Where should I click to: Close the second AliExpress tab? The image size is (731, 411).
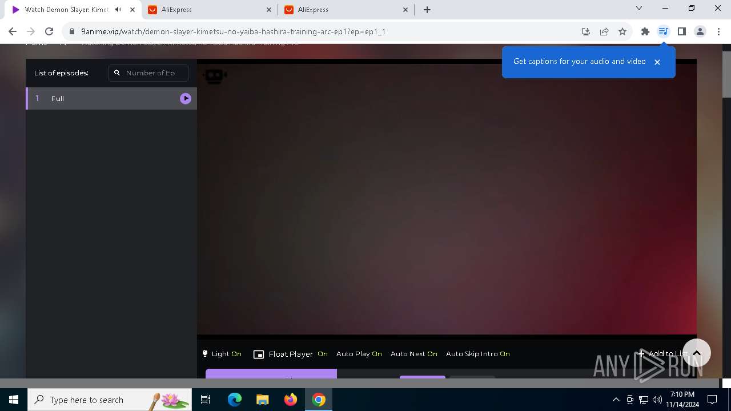click(x=405, y=10)
